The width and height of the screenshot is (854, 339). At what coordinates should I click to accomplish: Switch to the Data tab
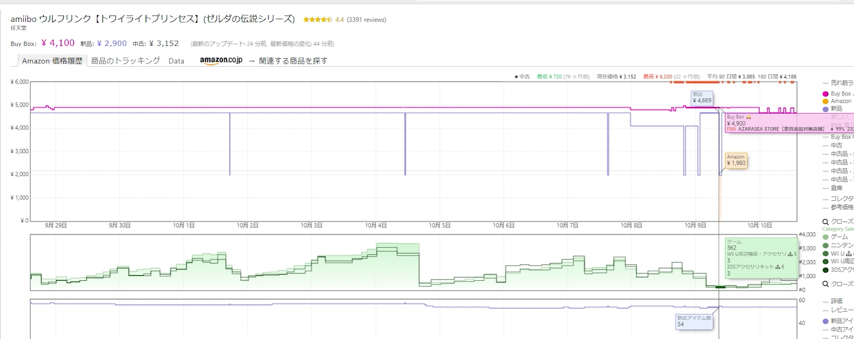pyautogui.click(x=176, y=61)
